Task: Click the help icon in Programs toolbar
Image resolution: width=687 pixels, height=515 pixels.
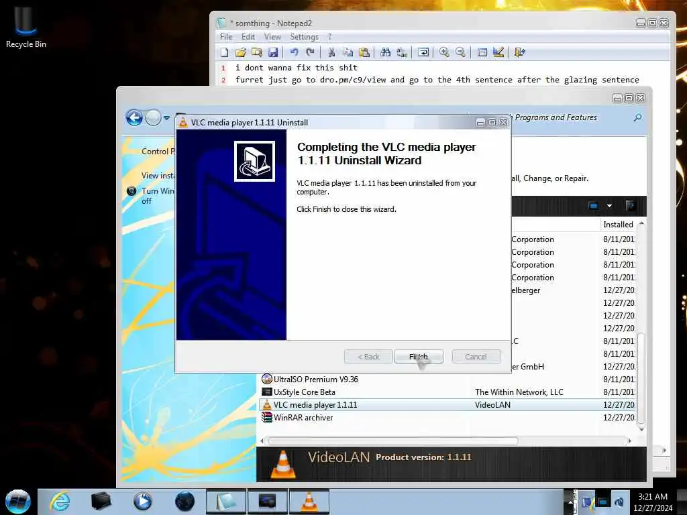Action: pos(630,206)
